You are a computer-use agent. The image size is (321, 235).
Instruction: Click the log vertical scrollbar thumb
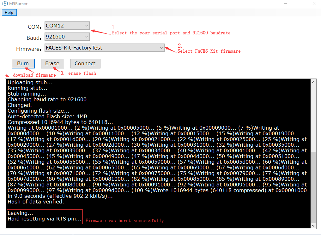(x=313, y=187)
